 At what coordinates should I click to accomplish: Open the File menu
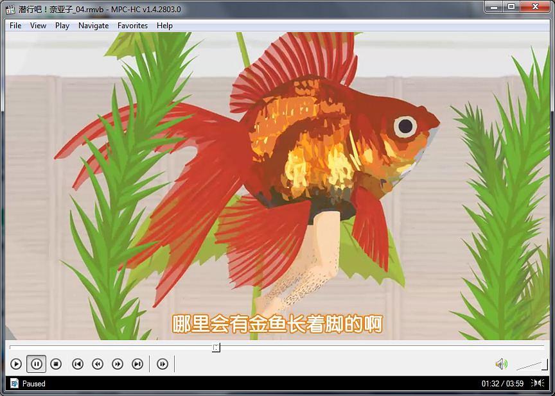[x=15, y=26]
